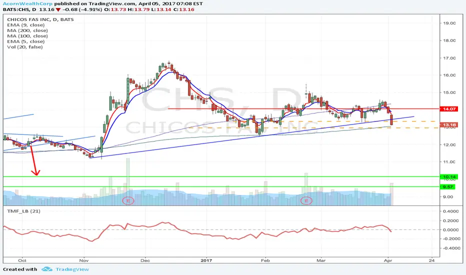466x275 pixels.
Task: Click the 'MA (100, close)' indicator label
Action: [27, 36]
